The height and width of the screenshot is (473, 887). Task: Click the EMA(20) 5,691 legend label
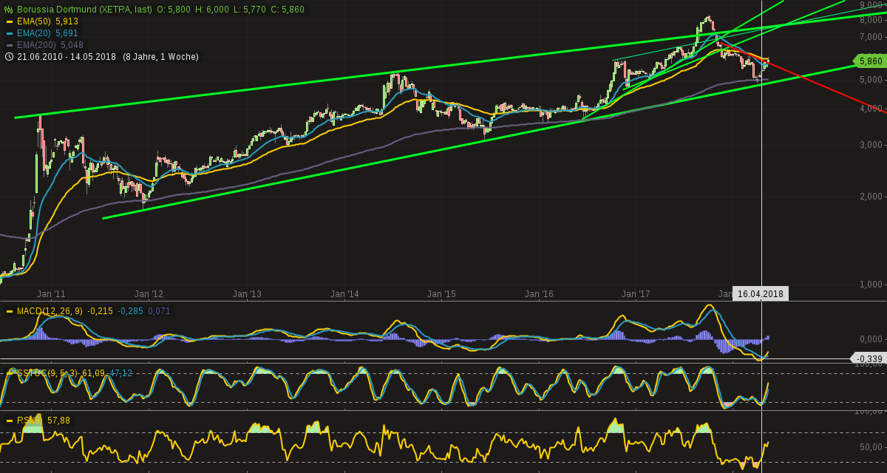47,33
